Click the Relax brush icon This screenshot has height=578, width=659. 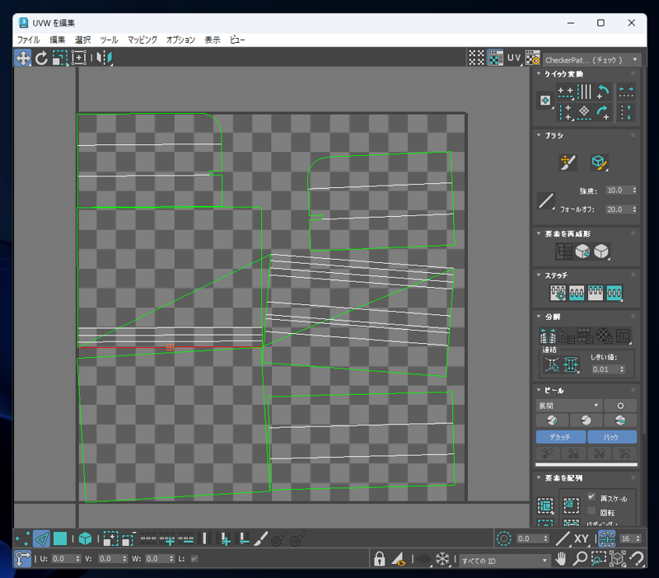(568, 162)
